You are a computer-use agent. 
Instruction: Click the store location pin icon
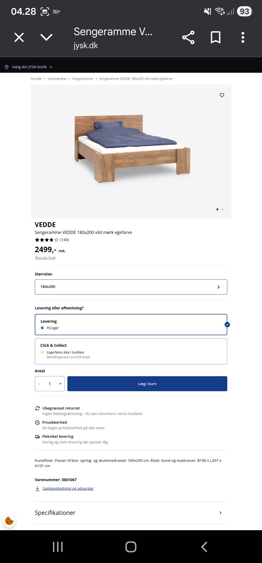7,67
